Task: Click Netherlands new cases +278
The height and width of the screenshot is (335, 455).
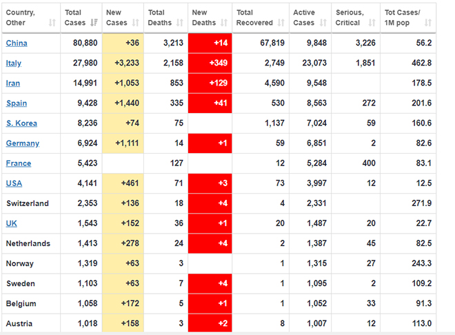Action: pos(130,243)
